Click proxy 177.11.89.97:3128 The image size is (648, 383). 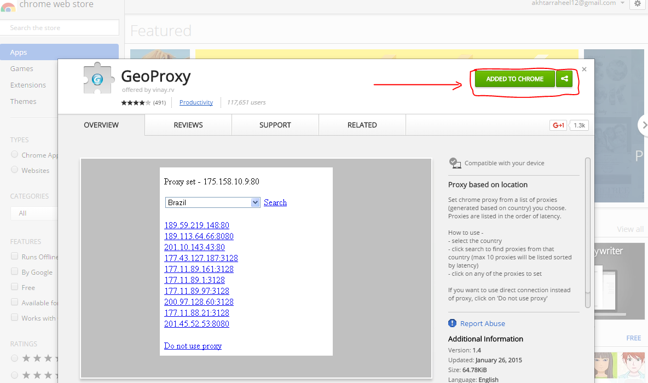[x=196, y=291]
